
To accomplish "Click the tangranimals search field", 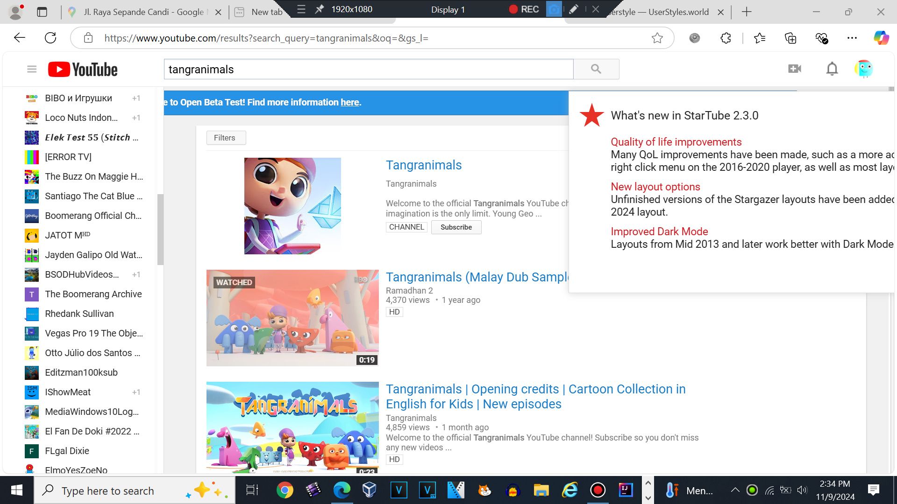I will pyautogui.click(x=369, y=69).
